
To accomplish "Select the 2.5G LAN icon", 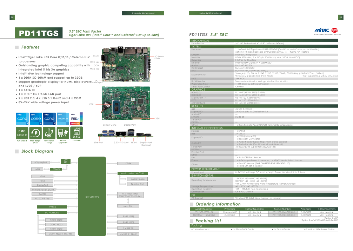I will 76,133.
